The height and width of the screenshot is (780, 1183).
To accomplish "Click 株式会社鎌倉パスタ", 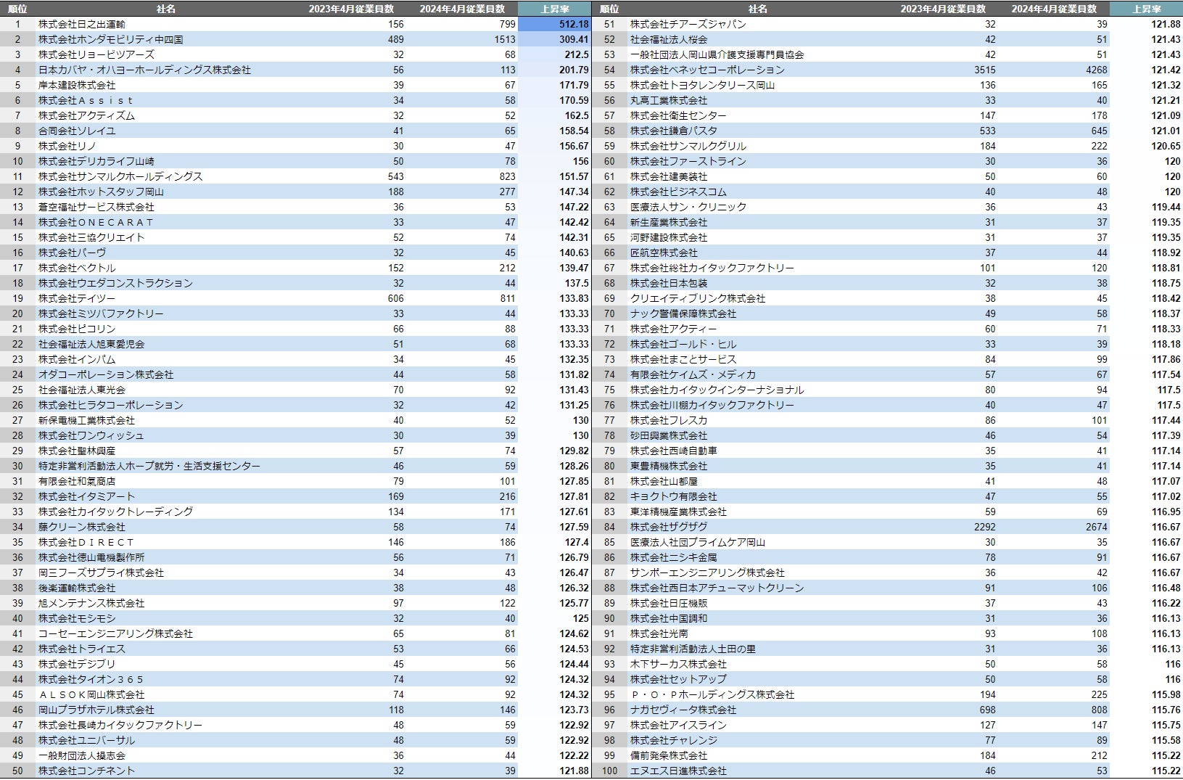I will click(673, 131).
